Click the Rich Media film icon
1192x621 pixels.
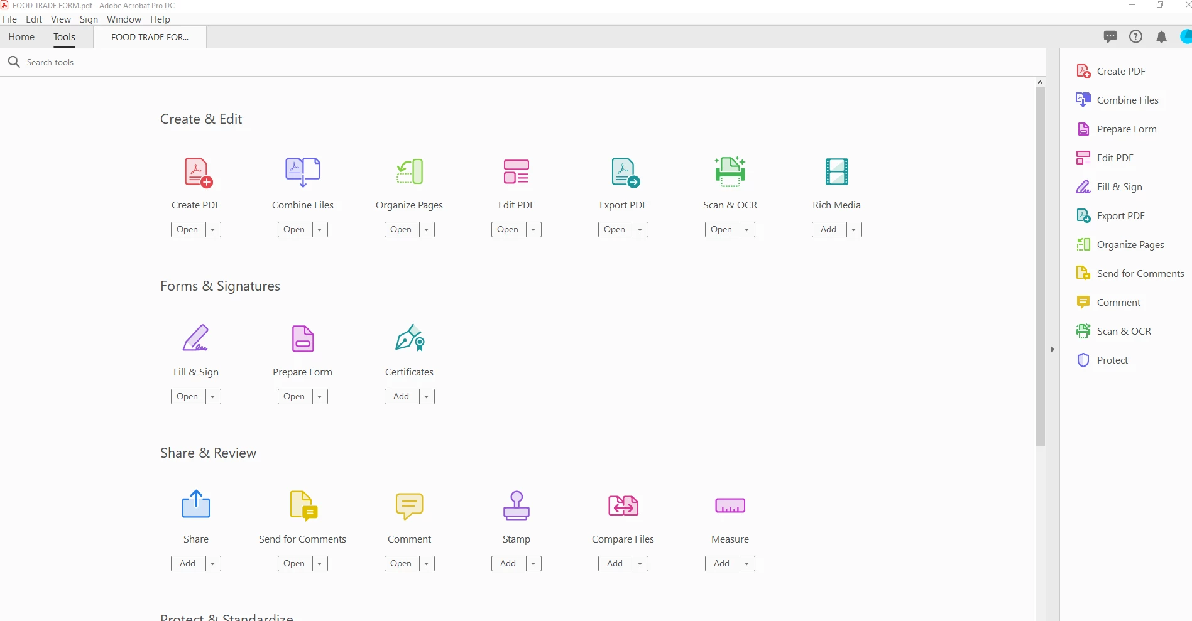837,171
